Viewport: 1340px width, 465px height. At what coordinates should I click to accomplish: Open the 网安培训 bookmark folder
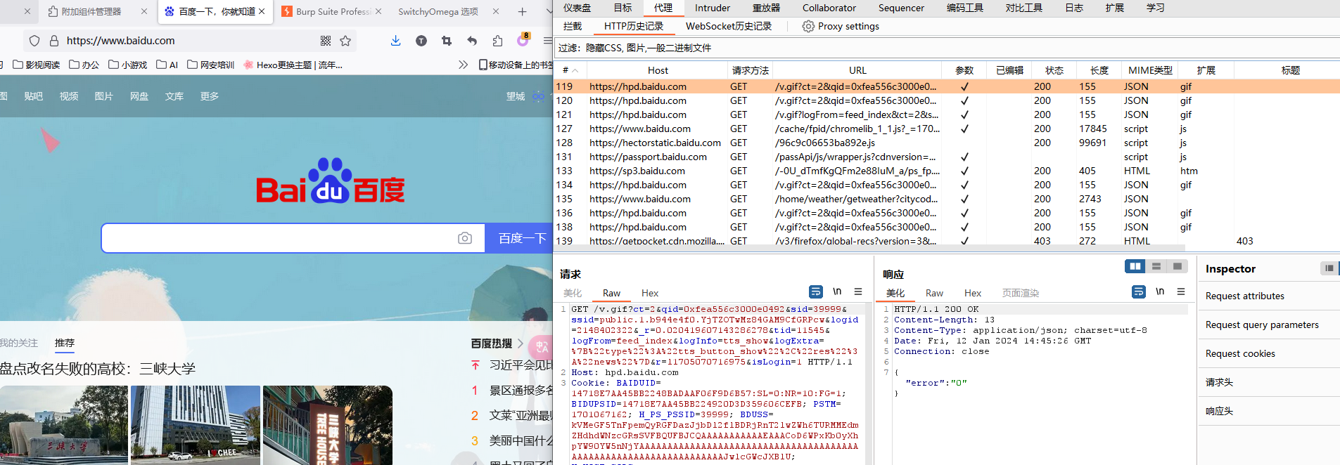pos(211,65)
